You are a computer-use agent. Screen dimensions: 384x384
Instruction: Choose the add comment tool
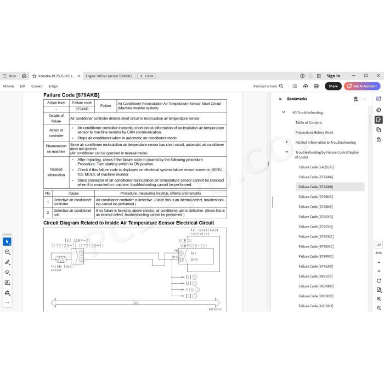(x=7, y=252)
